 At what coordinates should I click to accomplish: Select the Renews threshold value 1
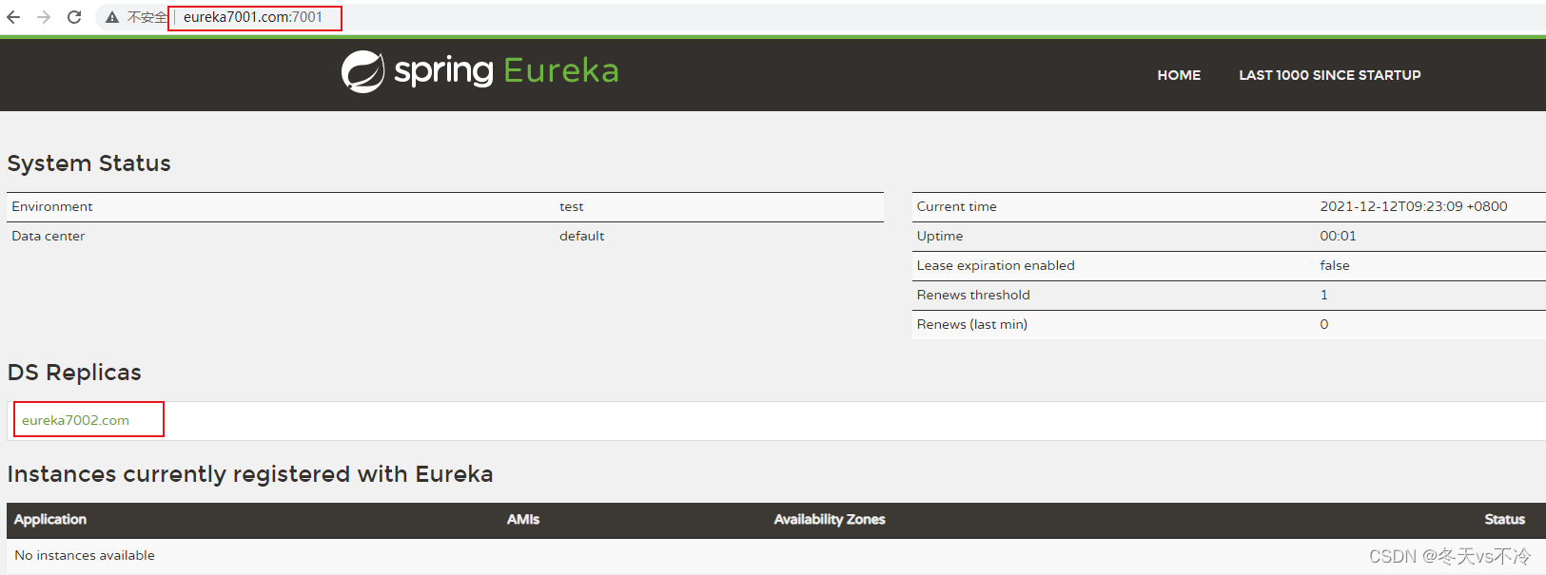pyautogui.click(x=1324, y=295)
